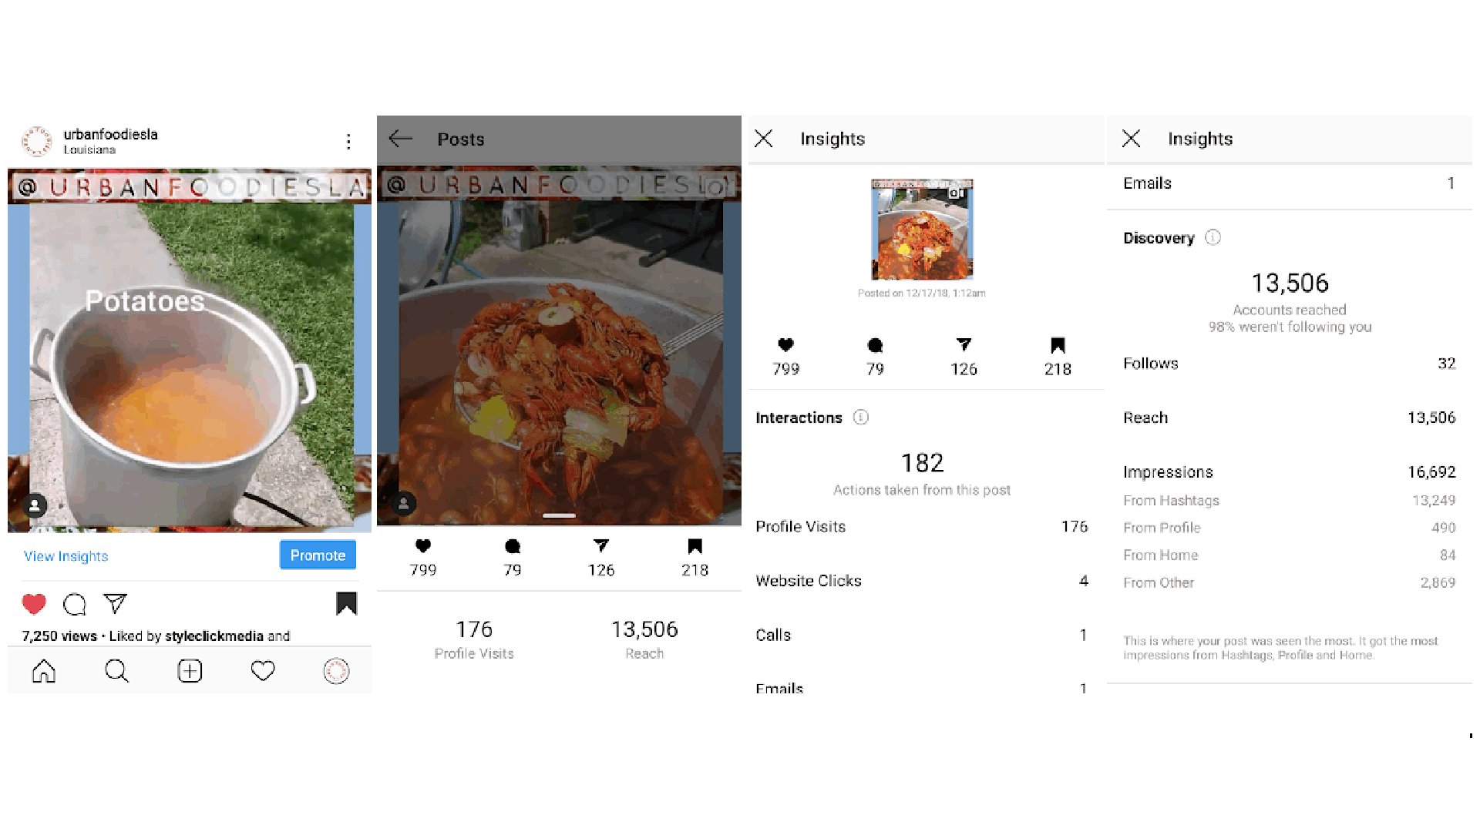Close the Discovery Insights panel
This screenshot has height=832, width=1480.
click(x=1132, y=139)
